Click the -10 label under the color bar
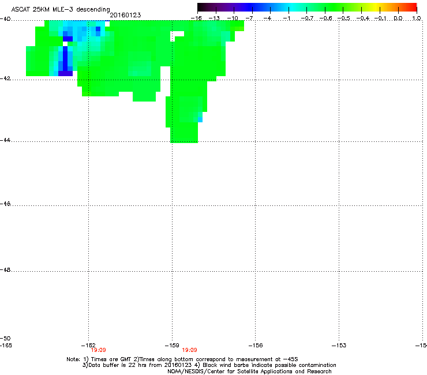The image size is (427, 375). point(233,18)
